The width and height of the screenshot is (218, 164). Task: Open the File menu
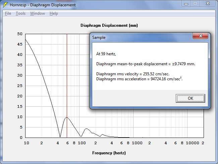8,13
